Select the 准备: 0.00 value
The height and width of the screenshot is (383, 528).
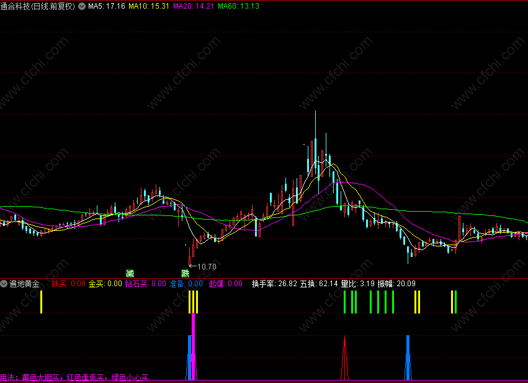(x=186, y=284)
